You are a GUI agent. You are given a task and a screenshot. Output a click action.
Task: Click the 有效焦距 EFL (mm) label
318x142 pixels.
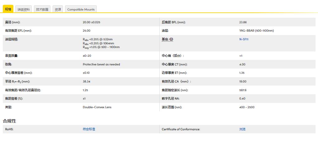[x=18, y=31]
